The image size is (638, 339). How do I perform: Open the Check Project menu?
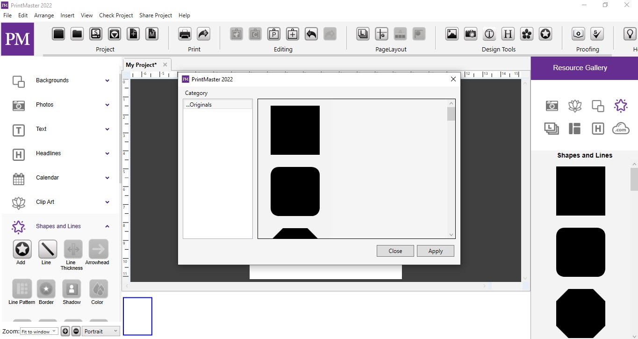tap(116, 15)
